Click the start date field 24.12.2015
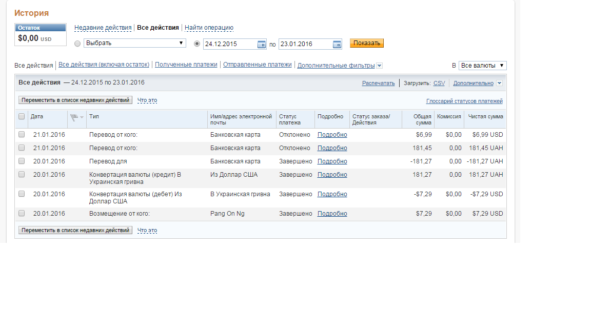 (x=229, y=44)
